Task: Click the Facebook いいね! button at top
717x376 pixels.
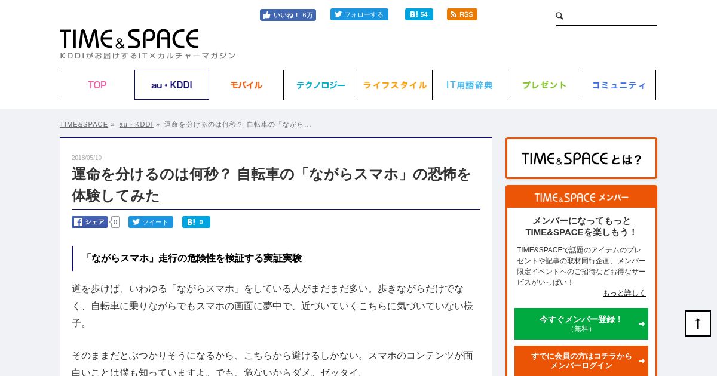Action: coord(288,15)
